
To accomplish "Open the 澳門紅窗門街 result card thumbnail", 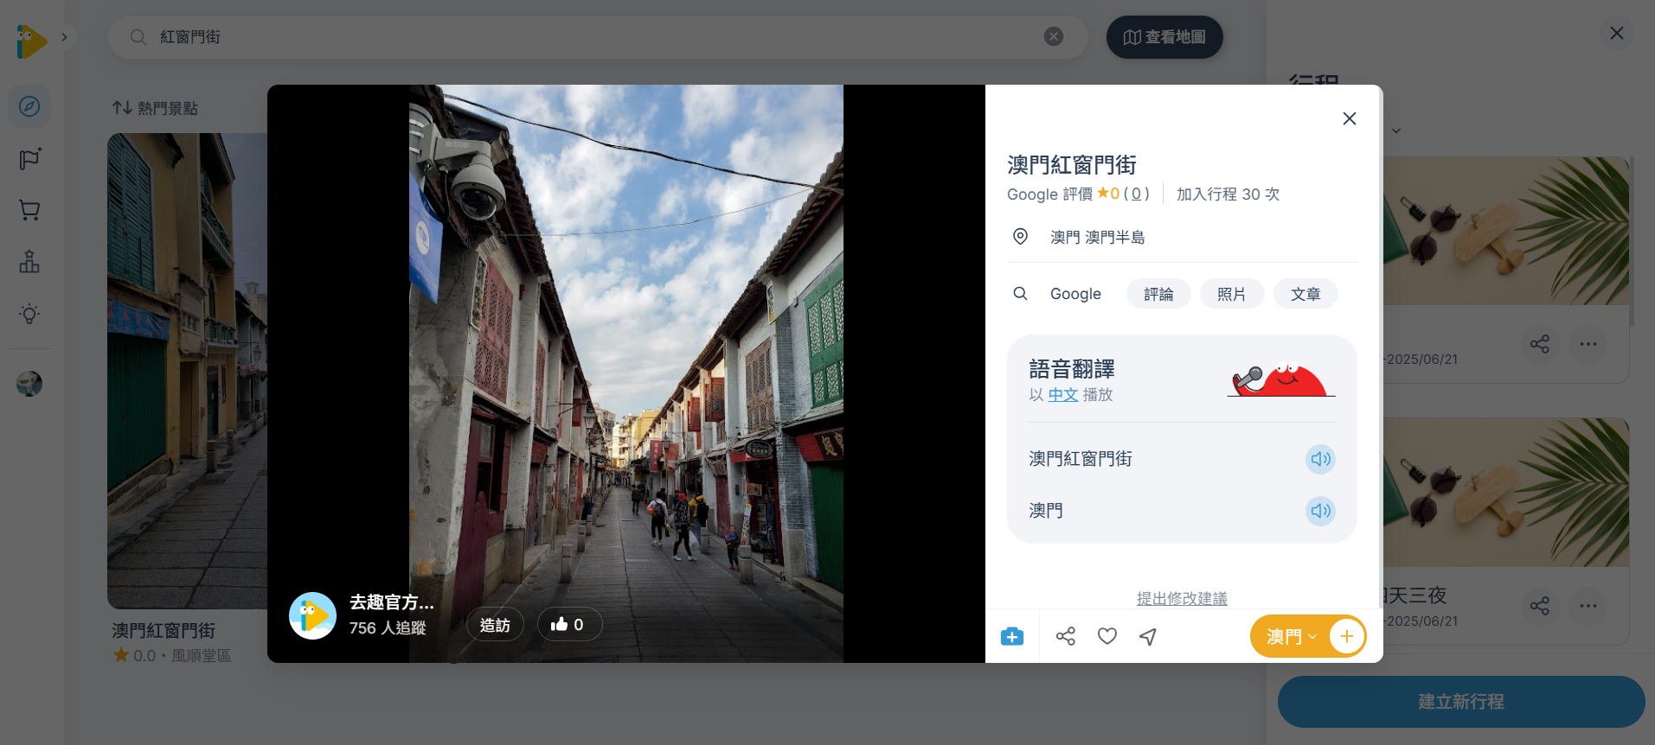I will pyautogui.click(x=187, y=371).
